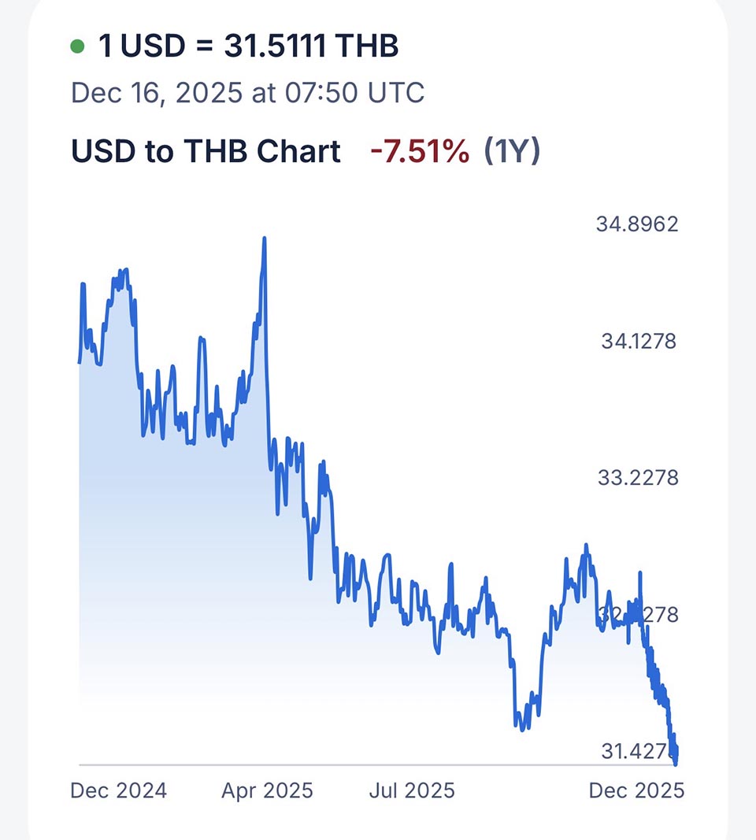This screenshot has height=840, width=756.
Task: Click the Dec 2024 x-axis label
Action: (119, 790)
